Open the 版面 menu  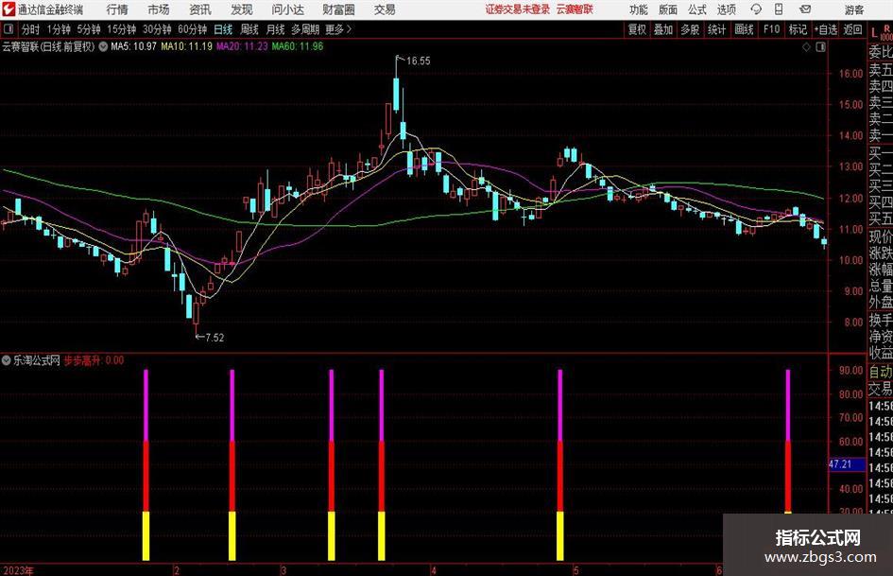pyautogui.click(x=667, y=9)
